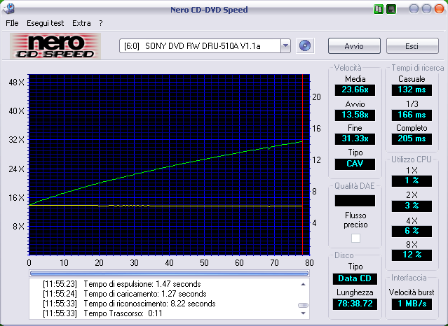Click the CAV type value
This screenshot has width=448, height=326.
coord(355,164)
